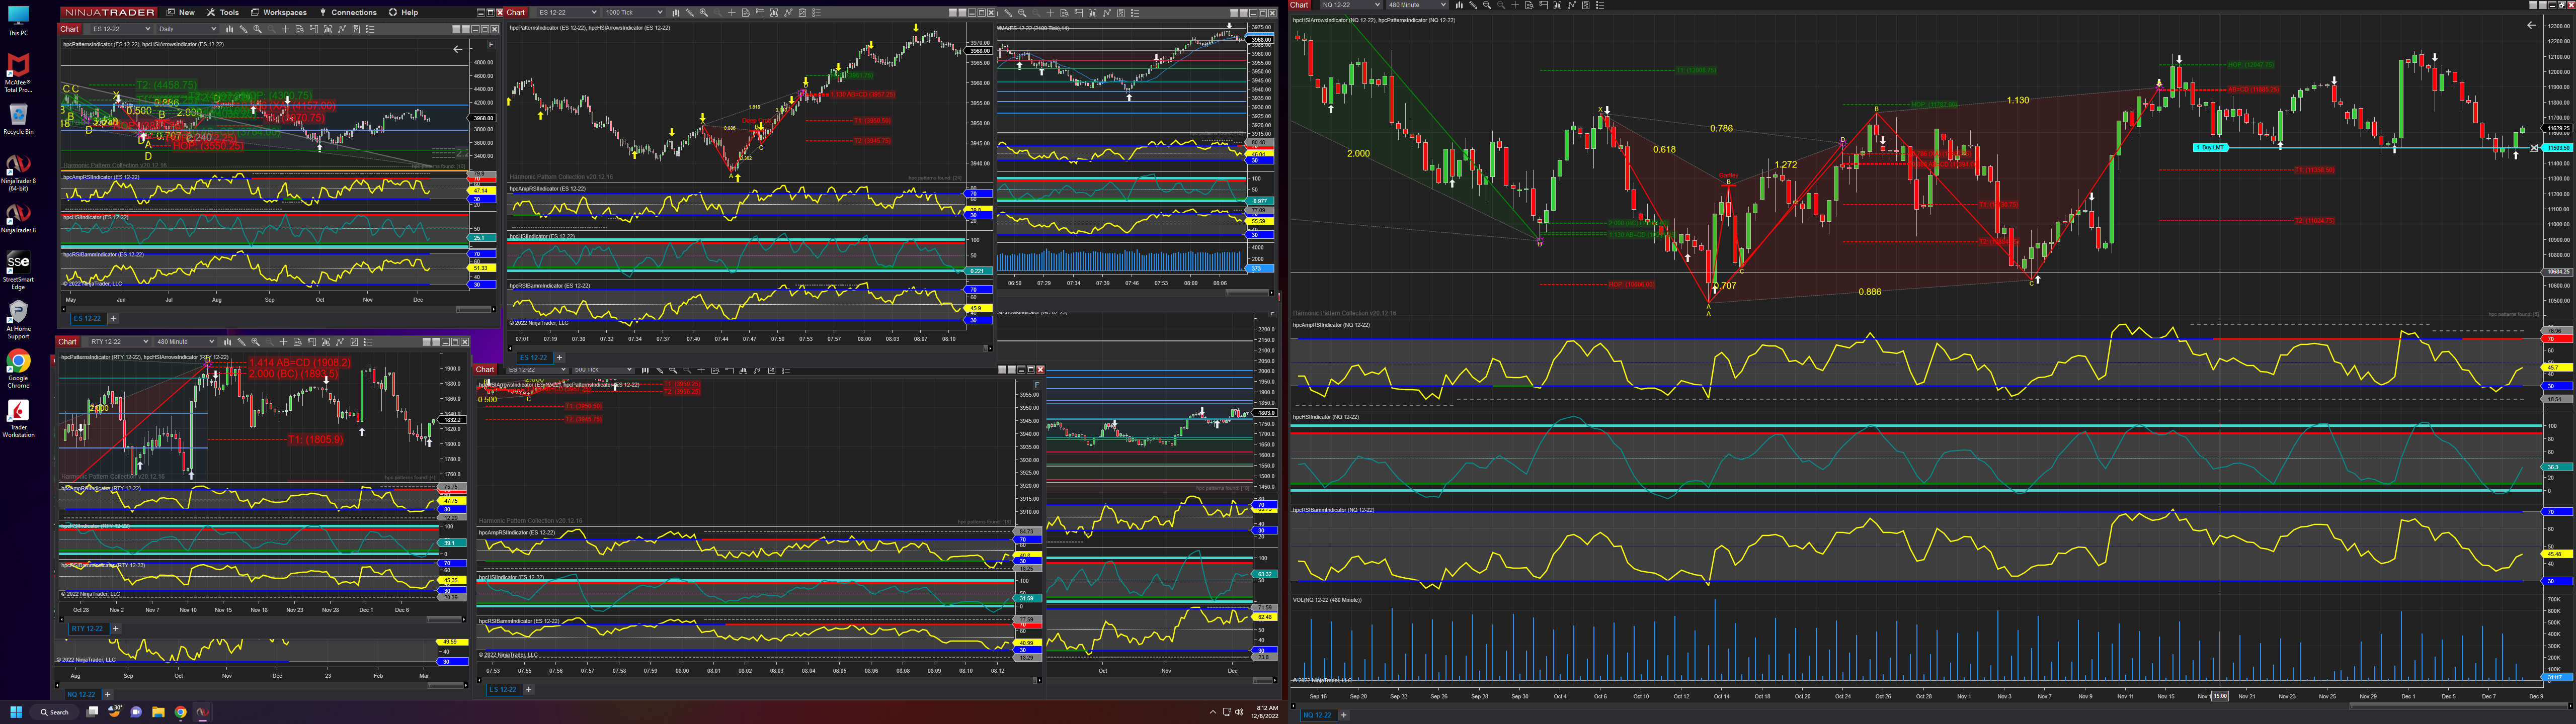The height and width of the screenshot is (724, 2576).
Task: Open chart properties icon on NQ 12-22 toolbar
Action: (x=1599, y=5)
